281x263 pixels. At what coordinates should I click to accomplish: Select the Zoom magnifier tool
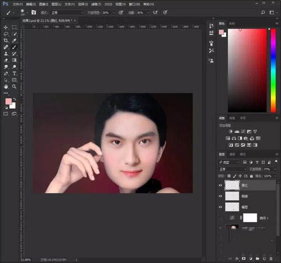pyautogui.click(x=14, y=87)
